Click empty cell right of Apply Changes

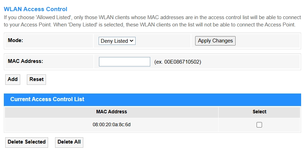pos(268,41)
